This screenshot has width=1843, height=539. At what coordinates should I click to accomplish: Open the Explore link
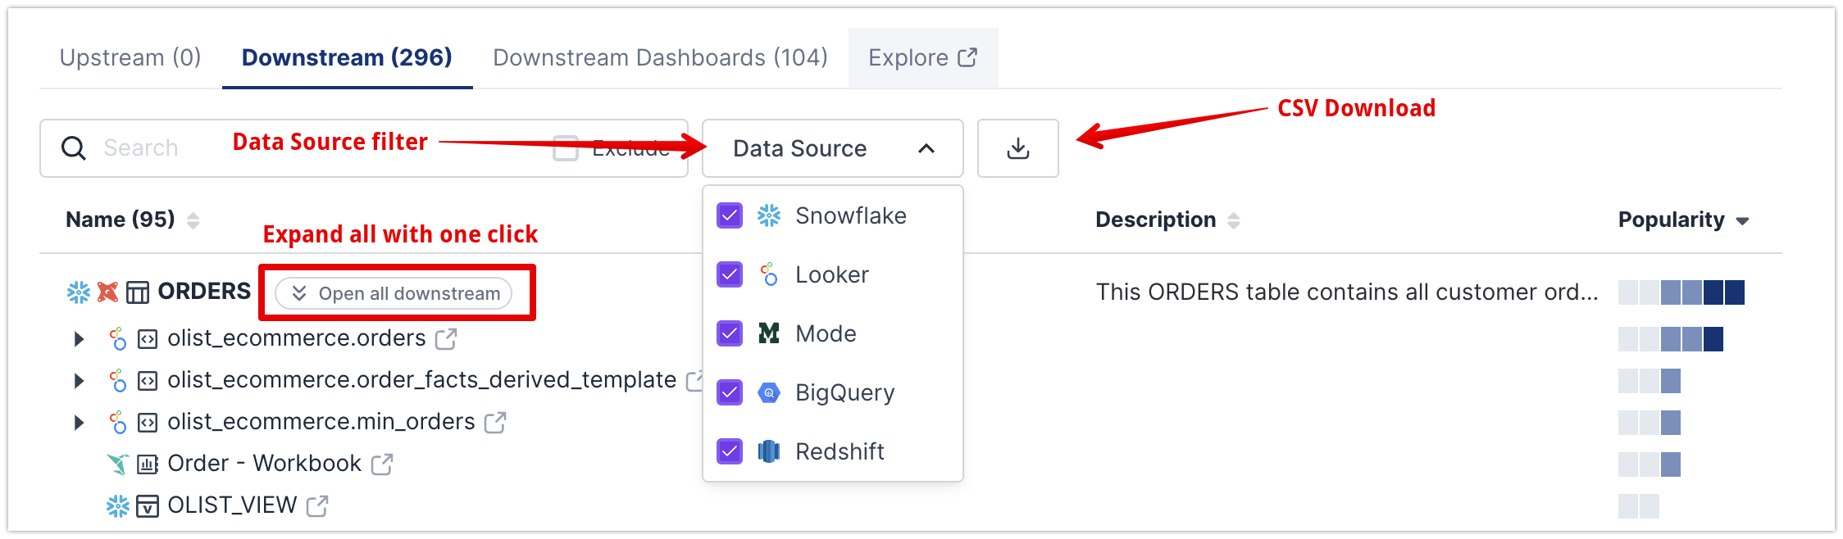922,58
